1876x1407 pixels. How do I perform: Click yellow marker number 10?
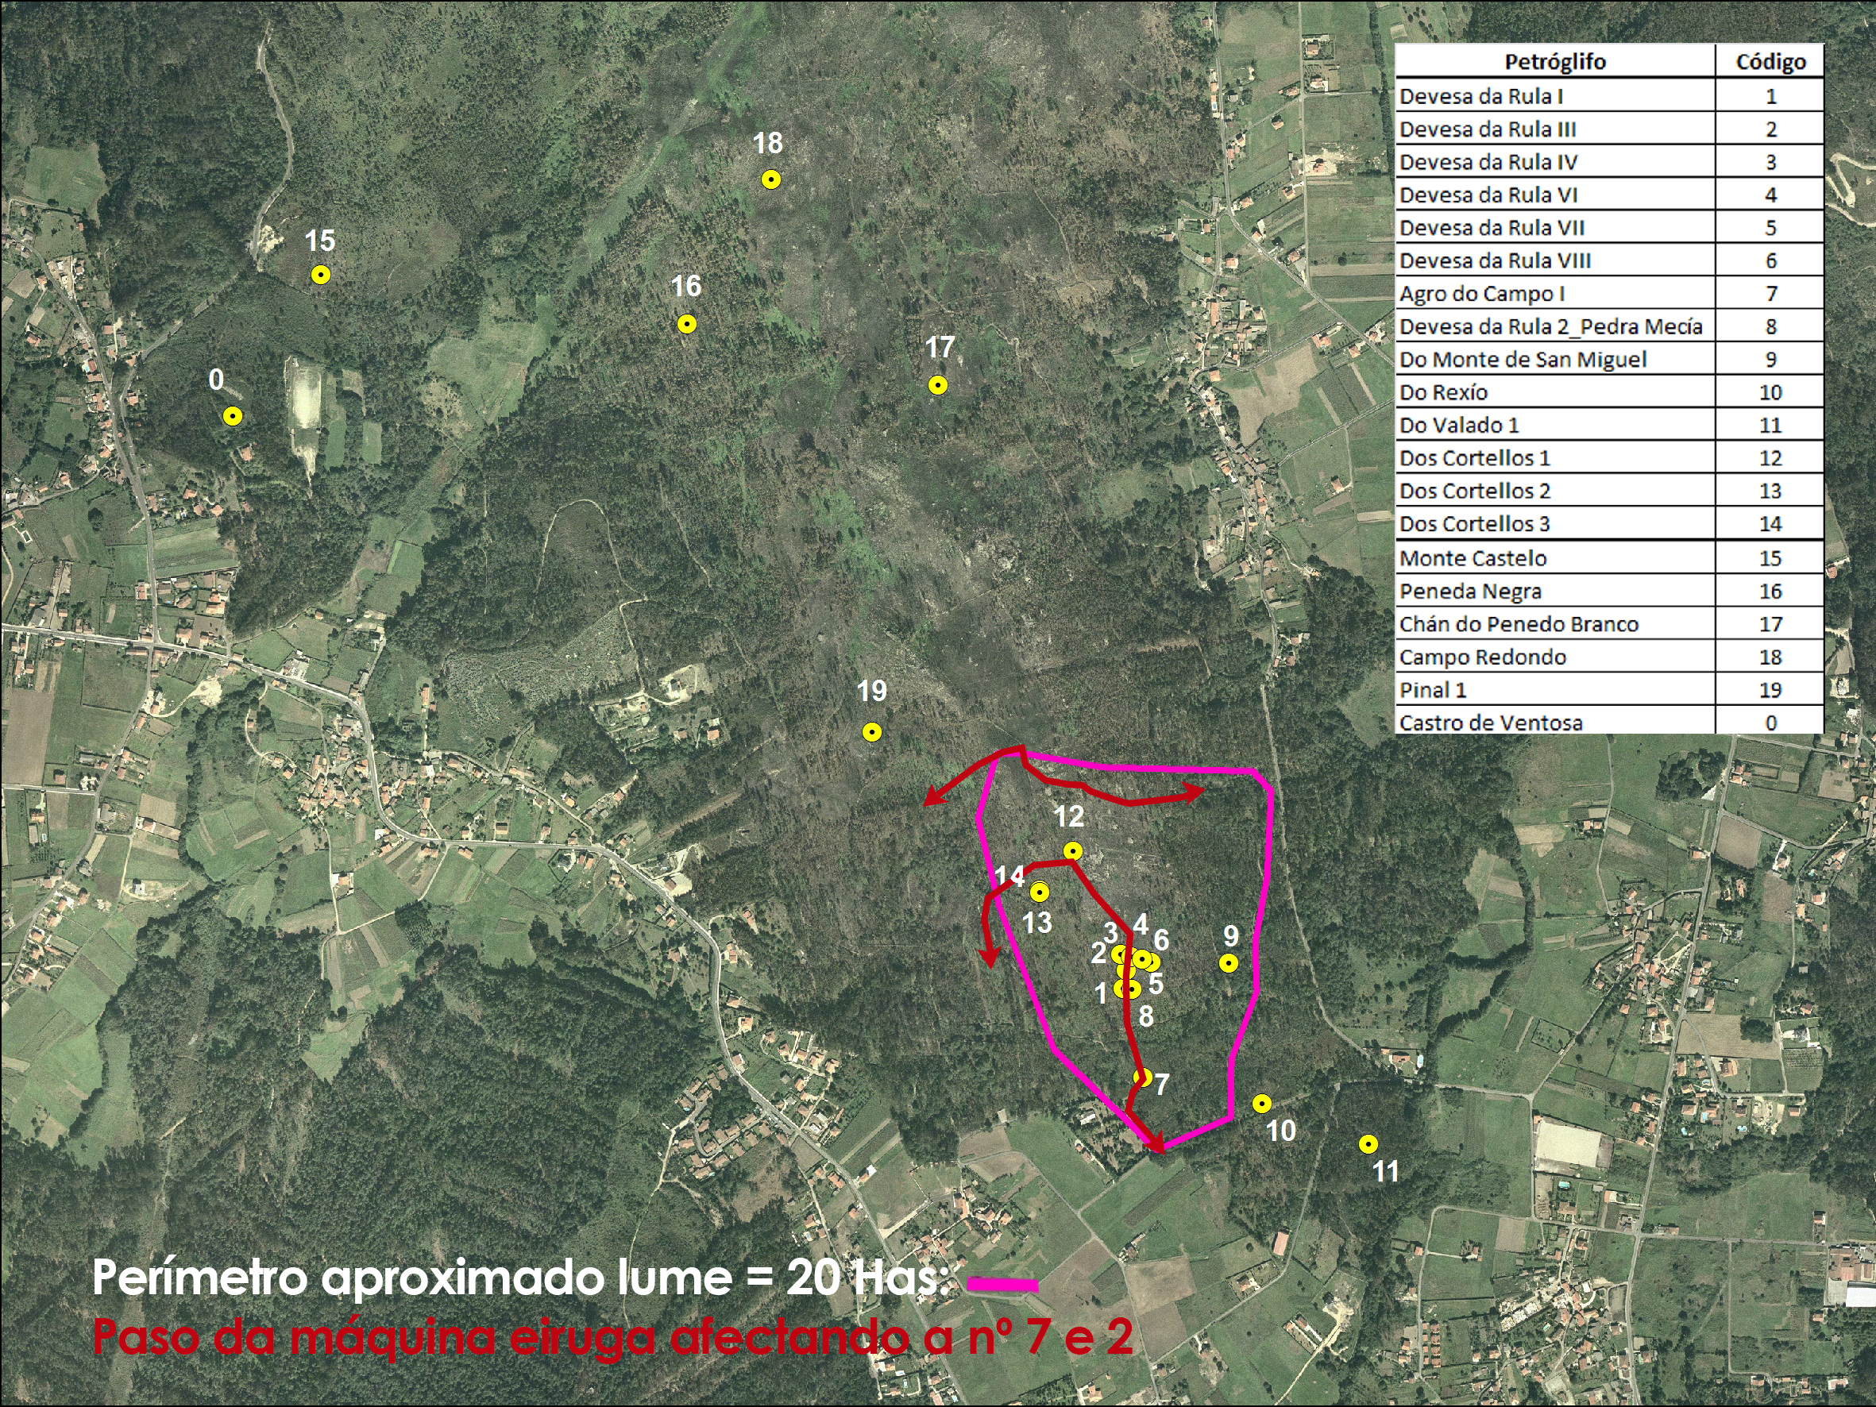pyautogui.click(x=1261, y=1104)
